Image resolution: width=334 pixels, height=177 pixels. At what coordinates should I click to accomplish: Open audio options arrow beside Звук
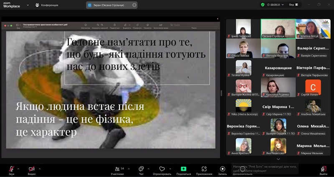[18, 169]
